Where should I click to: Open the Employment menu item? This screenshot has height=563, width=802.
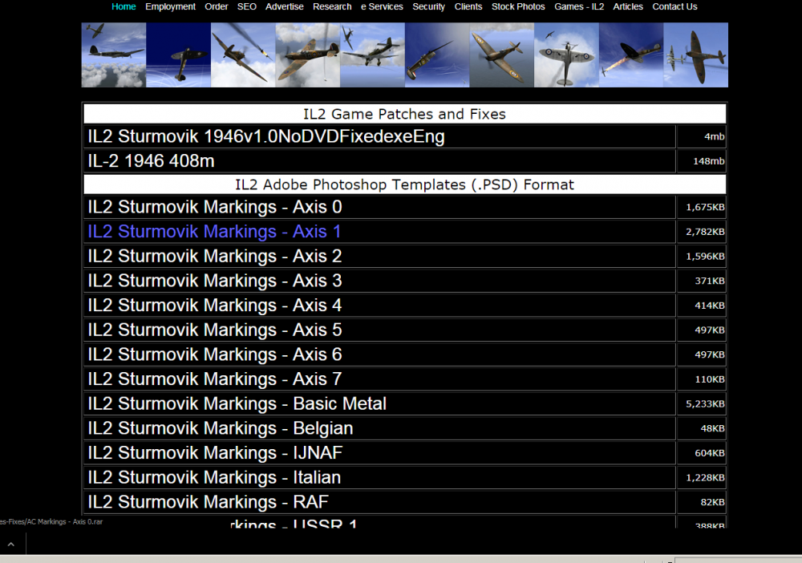coord(170,6)
